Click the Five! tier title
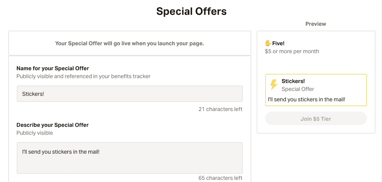This screenshot has height=182, width=382. click(278, 43)
